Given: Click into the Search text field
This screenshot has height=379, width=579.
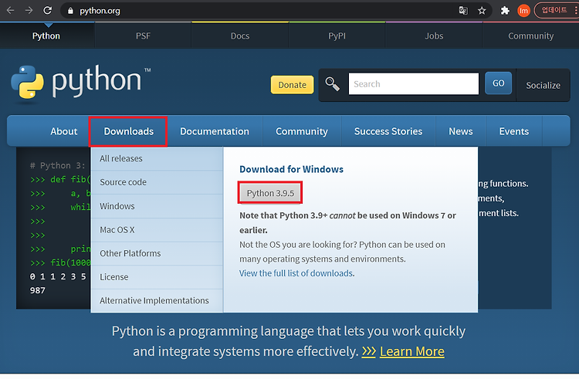Looking at the screenshot, I should (414, 84).
